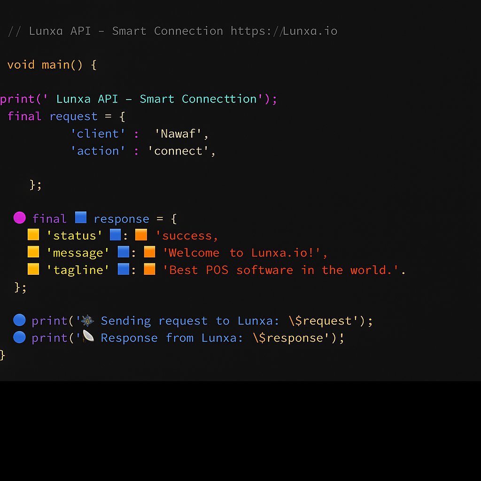Click the blue square after 'tagline'
Image resolution: width=481 pixels, height=481 pixels.
123,269
